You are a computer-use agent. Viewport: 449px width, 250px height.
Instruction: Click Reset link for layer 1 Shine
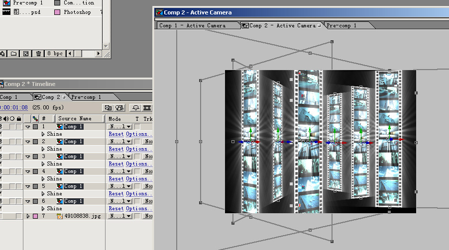(116, 134)
